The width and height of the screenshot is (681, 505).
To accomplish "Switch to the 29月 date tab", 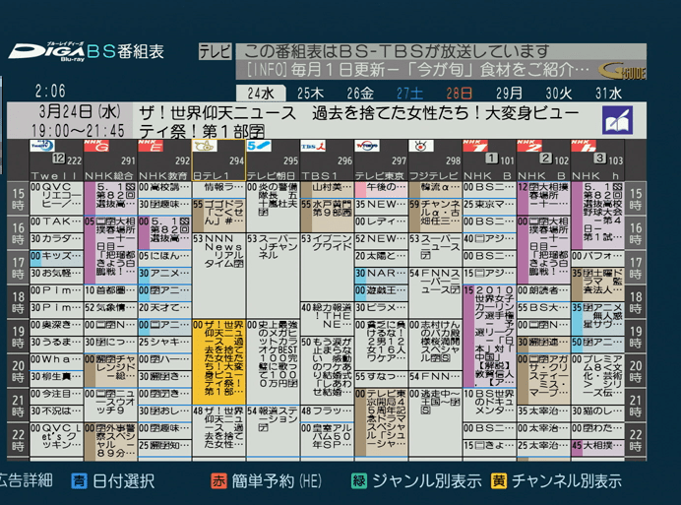I will [509, 93].
